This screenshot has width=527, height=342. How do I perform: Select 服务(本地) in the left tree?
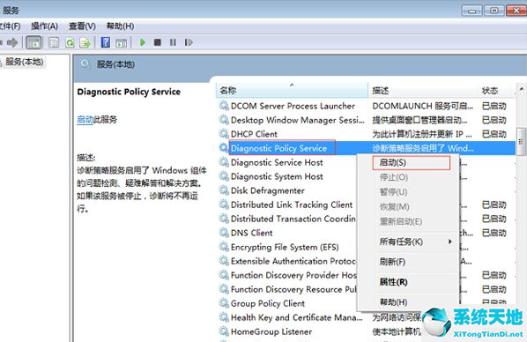click(x=24, y=62)
